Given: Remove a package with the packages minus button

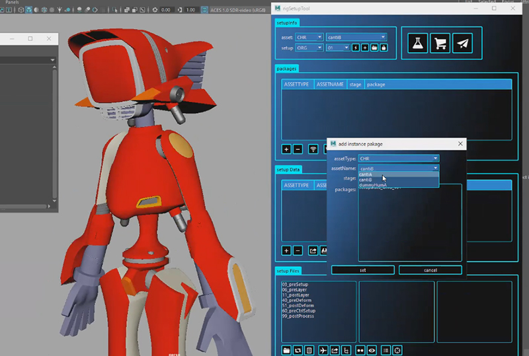Looking at the screenshot, I should pos(298,149).
